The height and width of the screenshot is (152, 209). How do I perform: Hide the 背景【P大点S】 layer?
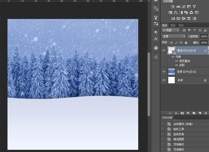click(x=164, y=71)
